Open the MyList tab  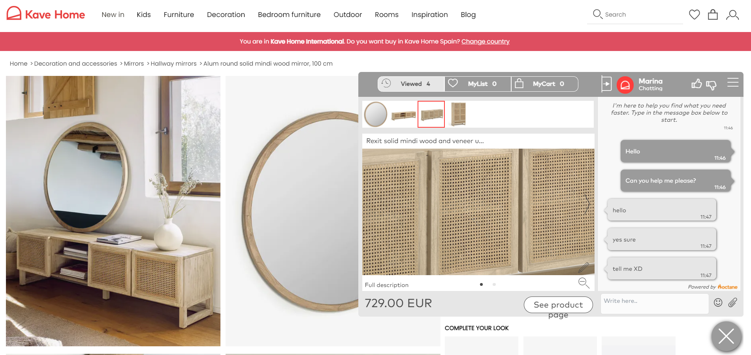click(478, 84)
